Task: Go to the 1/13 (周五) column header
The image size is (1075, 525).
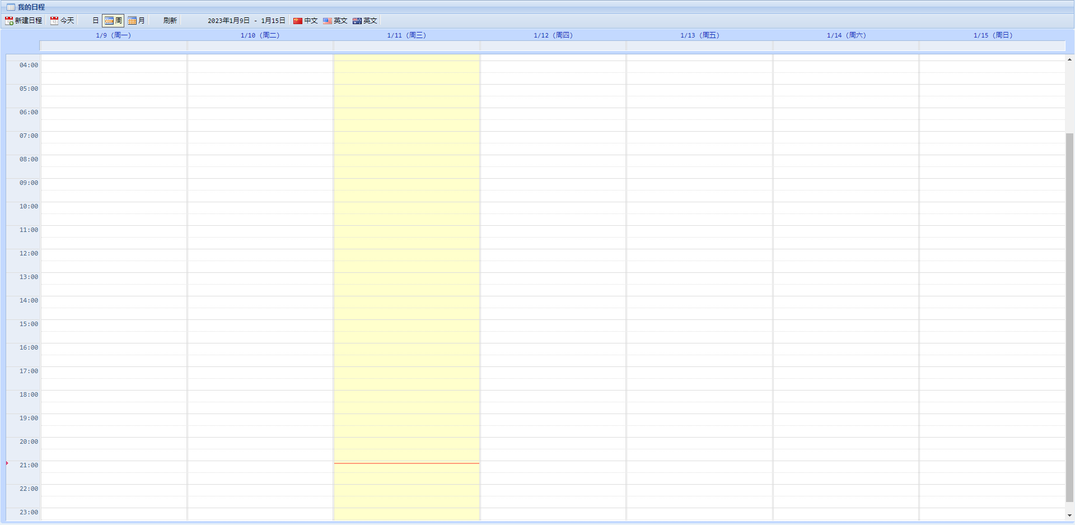Action: coord(700,35)
